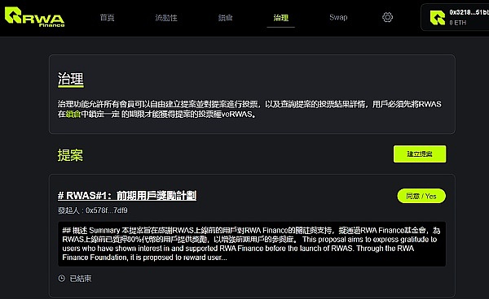Open settings via the gear icon
489x299 pixels.
coord(387,17)
